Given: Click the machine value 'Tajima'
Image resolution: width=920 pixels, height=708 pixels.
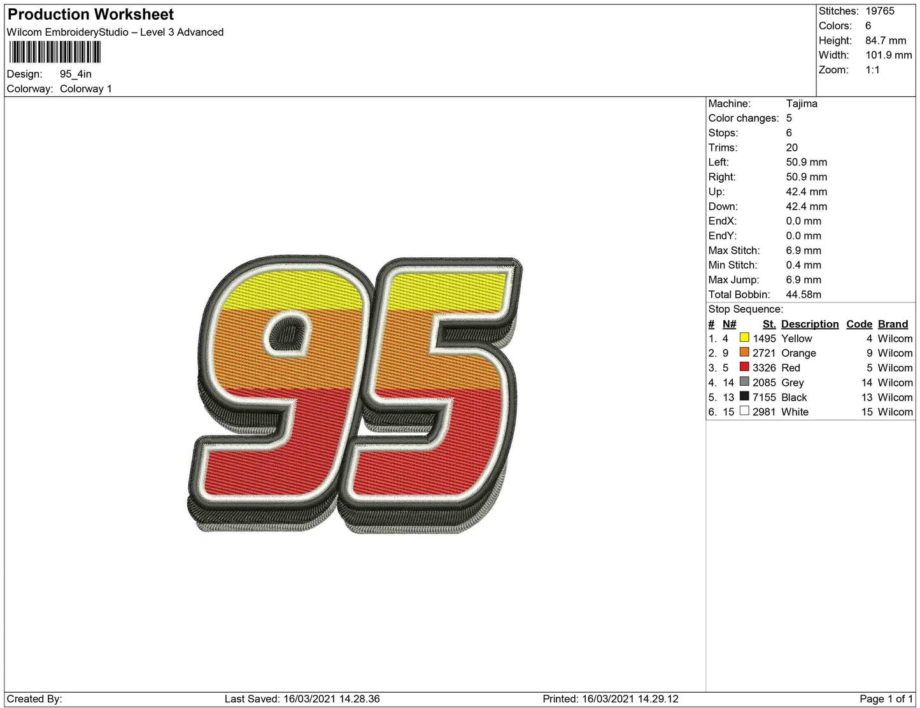Looking at the screenshot, I should point(802,103).
